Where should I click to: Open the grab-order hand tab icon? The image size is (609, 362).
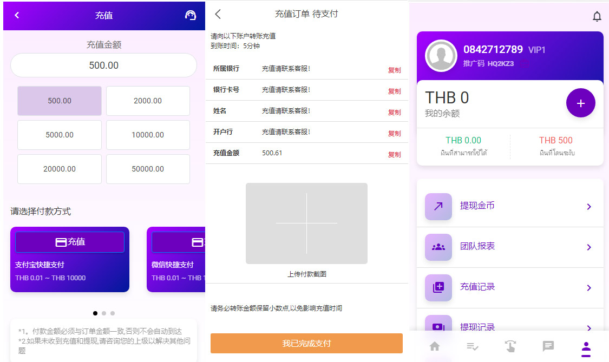(x=510, y=346)
